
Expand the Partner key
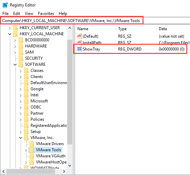(21, 114)
